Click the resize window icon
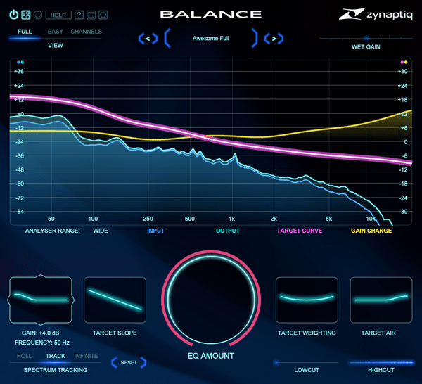The image size is (422, 384). (x=91, y=14)
